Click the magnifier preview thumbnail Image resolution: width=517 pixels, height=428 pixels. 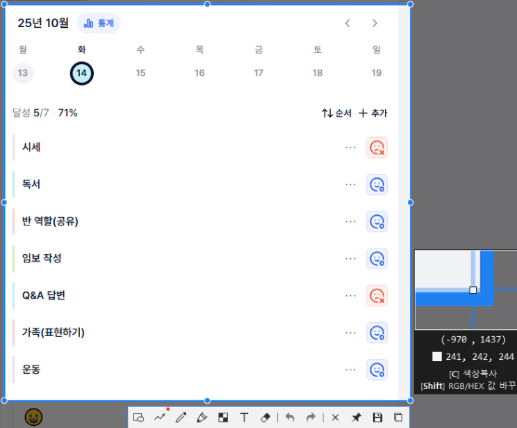tap(466, 290)
